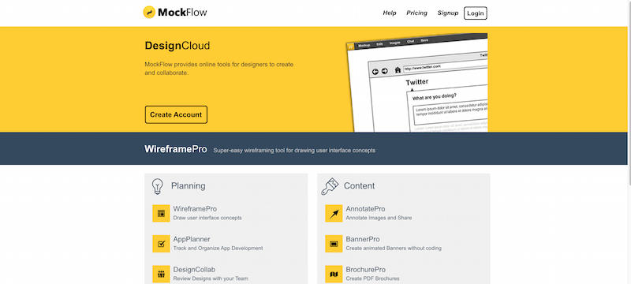Open the AppPlanner product link
The height and width of the screenshot is (284, 631).
click(192, 239)
